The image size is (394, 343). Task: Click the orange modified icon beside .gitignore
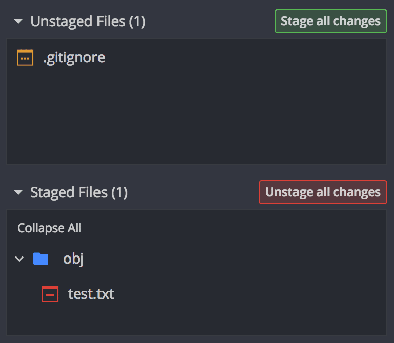pos(25,58)
